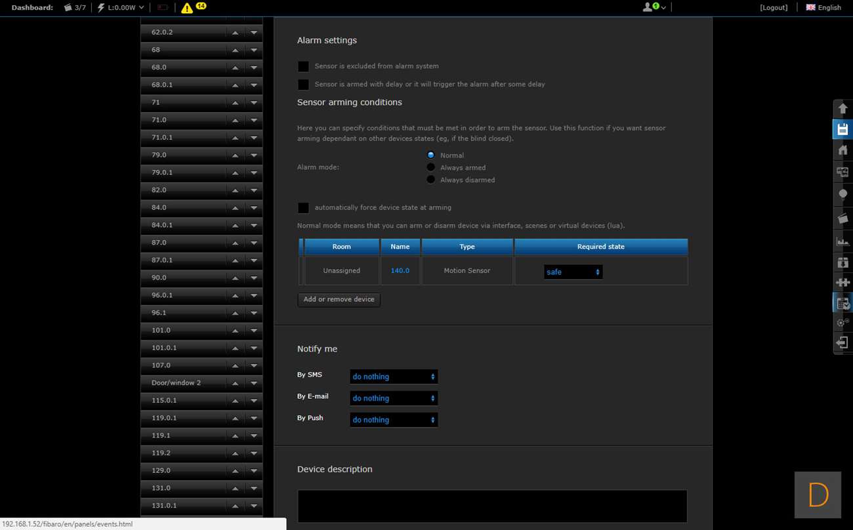
Task: Check 'Sensor is excluded from alarm system'
Action: pos(303,66)
